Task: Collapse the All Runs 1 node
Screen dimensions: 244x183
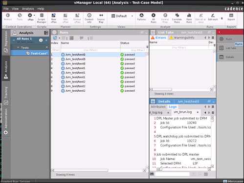Action: click(x=14, y=39)
